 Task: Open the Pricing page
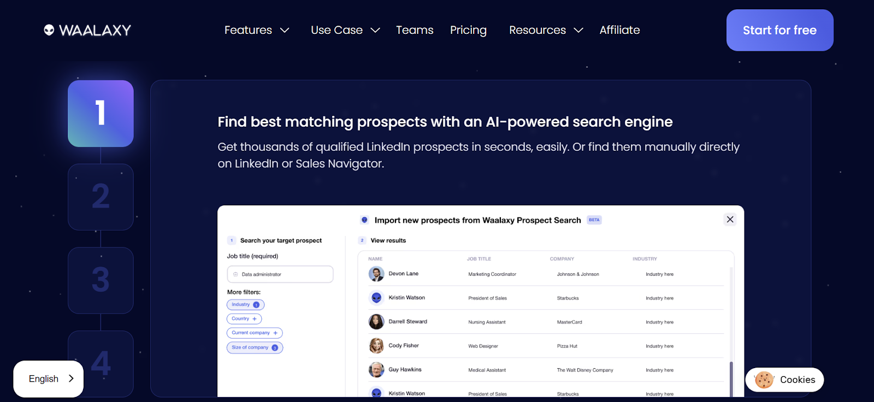(468, 30)
